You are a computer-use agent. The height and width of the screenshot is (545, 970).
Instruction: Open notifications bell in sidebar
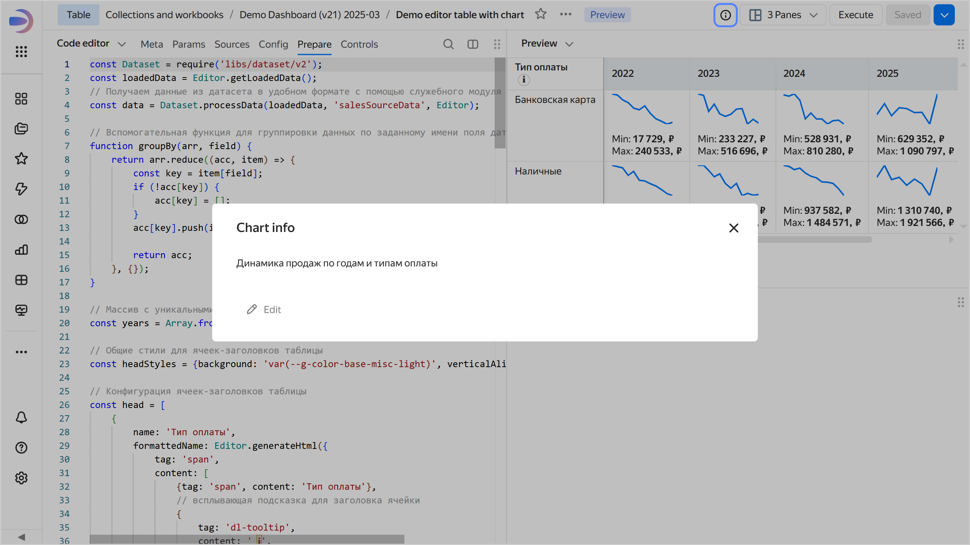21,417
